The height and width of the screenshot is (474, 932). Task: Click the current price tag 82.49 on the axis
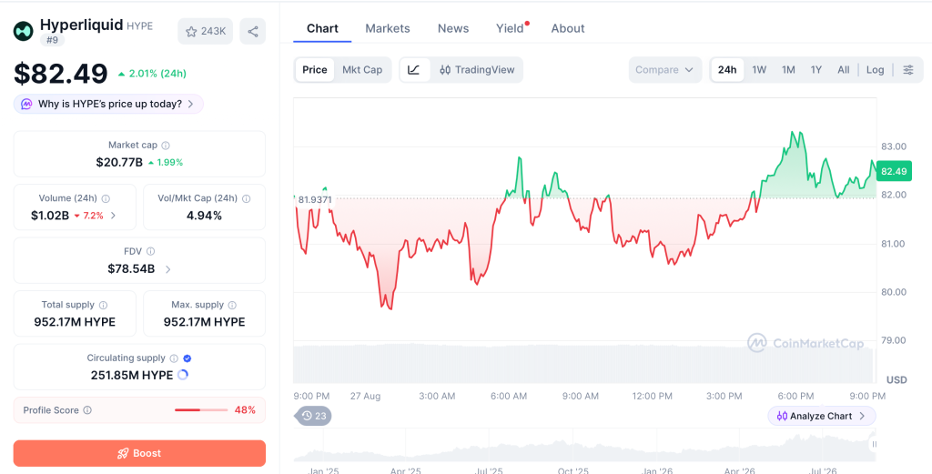click(x=894, y=171)
